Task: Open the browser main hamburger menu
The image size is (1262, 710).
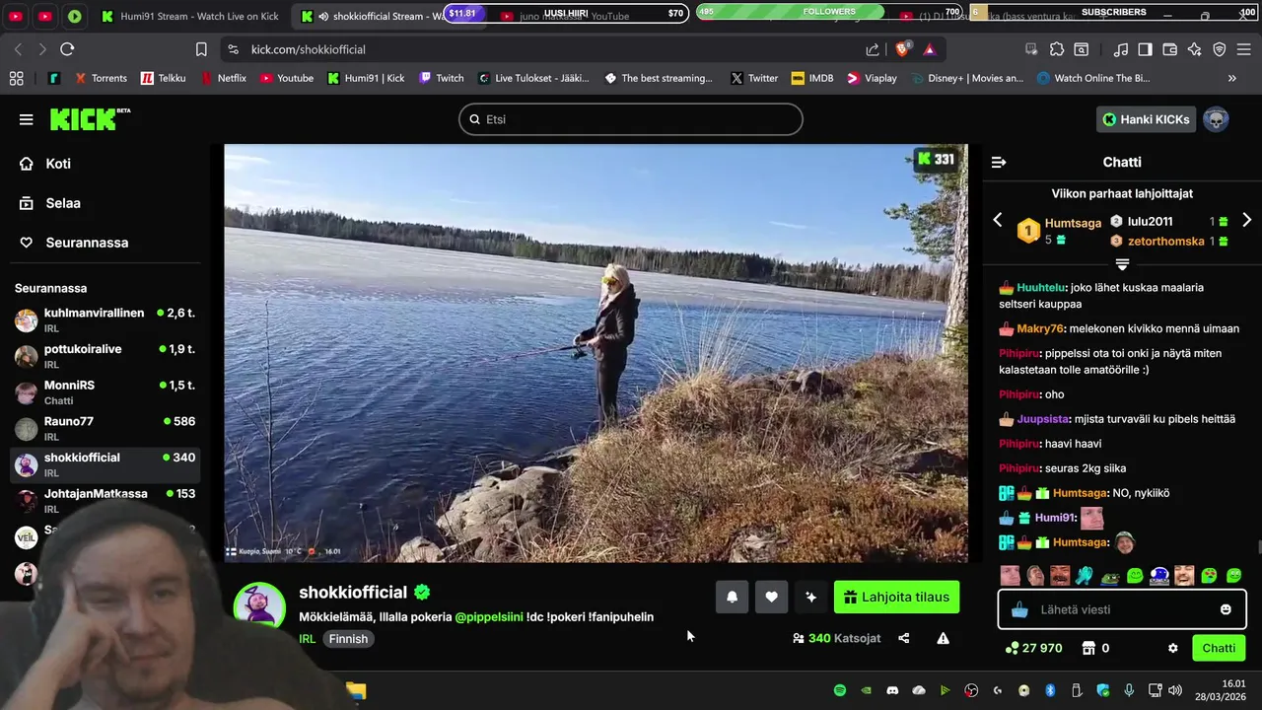Action: [1244, 49]
